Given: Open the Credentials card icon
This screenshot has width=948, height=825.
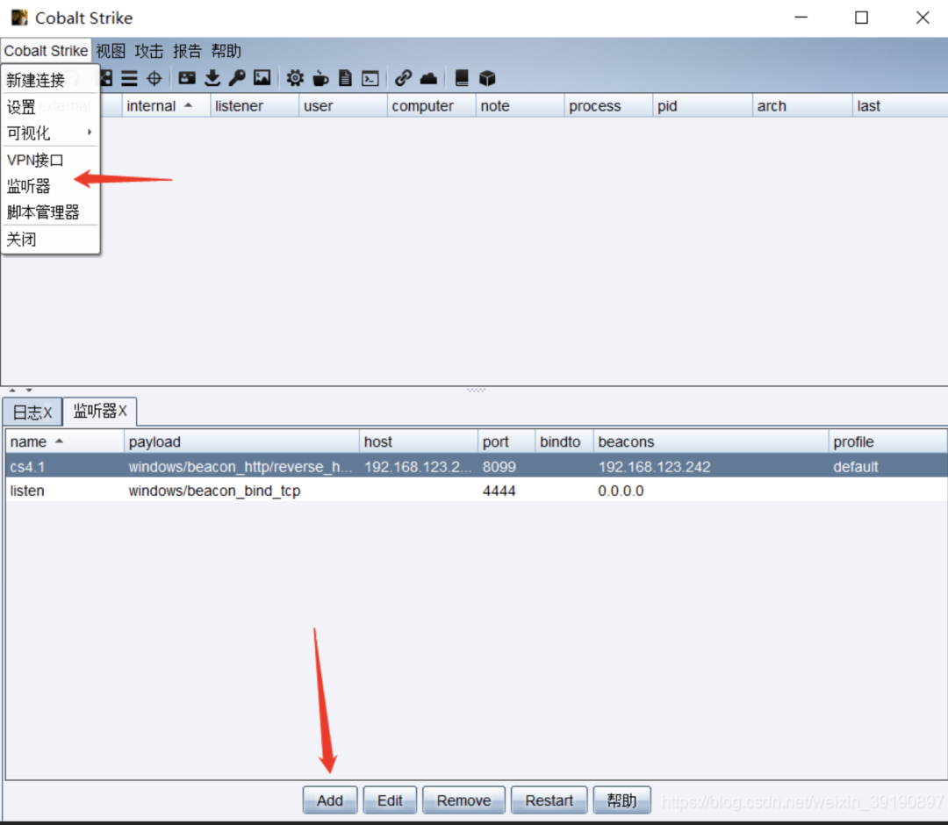Looking at the screenshot, I should click(x=187, y=78).
